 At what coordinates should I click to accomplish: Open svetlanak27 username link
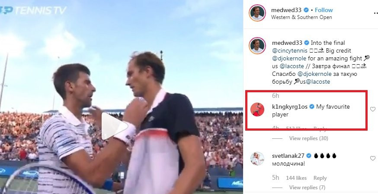coord(288,156)
